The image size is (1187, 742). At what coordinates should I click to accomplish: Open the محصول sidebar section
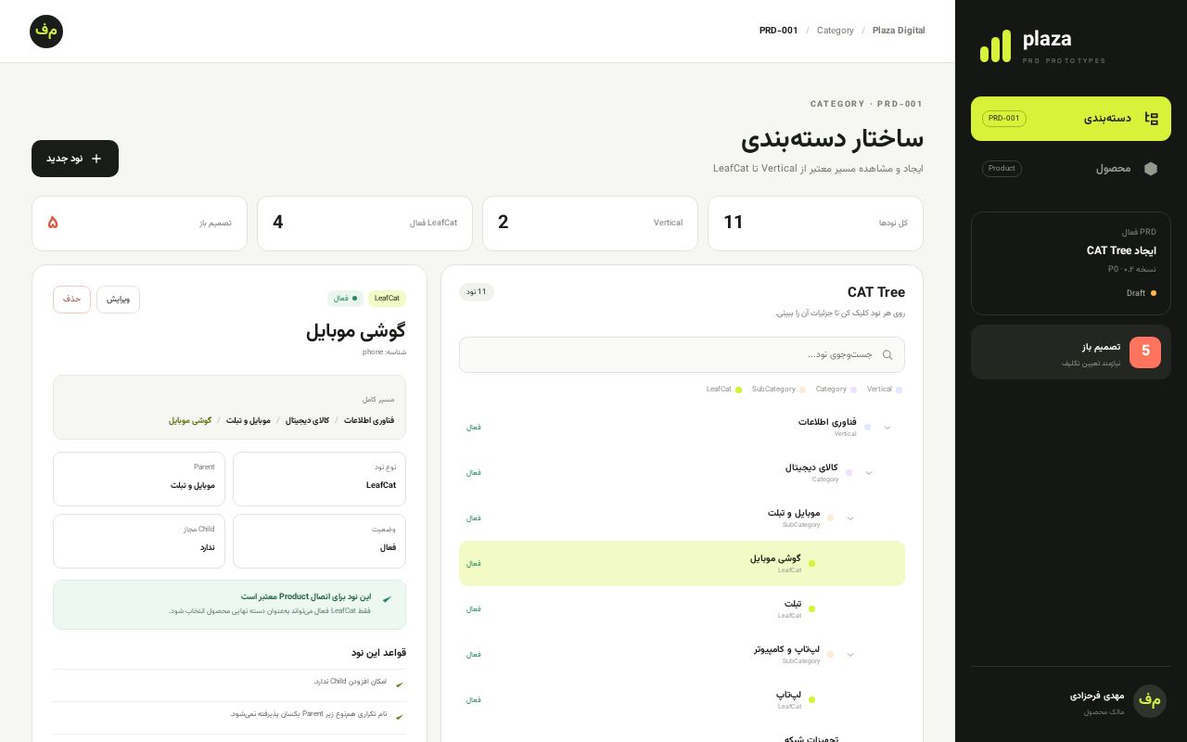coord(1071,169)
